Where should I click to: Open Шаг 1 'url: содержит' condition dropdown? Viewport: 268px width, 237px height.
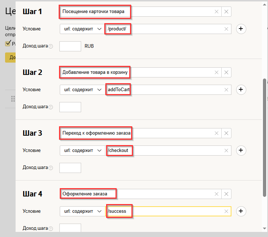click(x=82, y=29)
